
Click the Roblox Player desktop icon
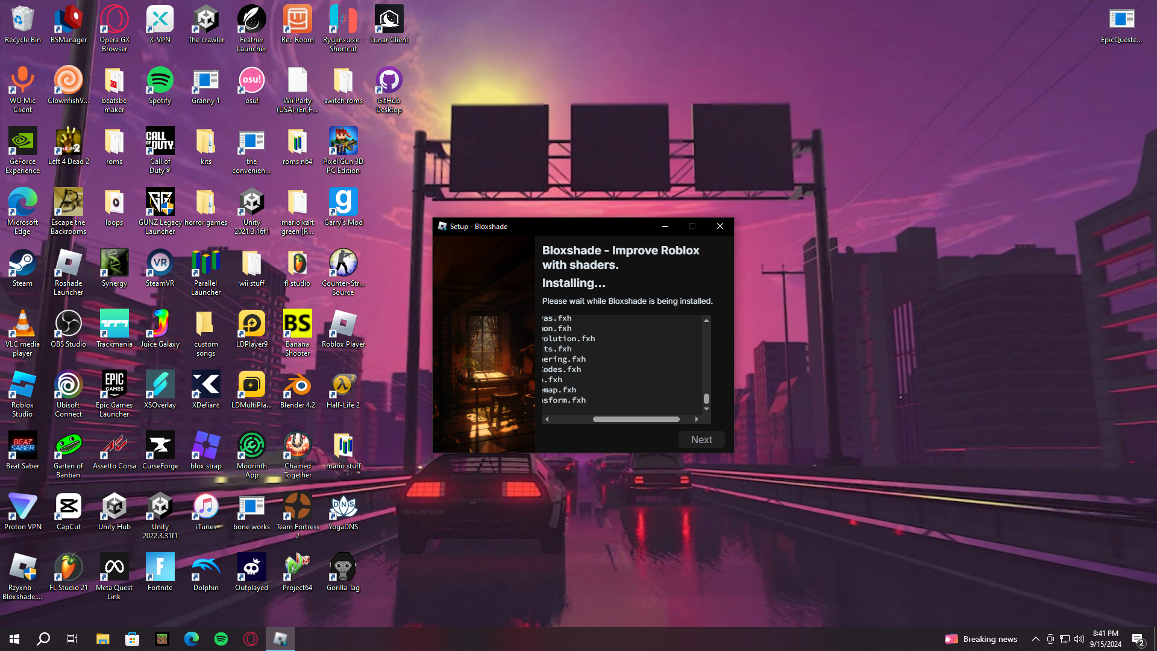343,324
